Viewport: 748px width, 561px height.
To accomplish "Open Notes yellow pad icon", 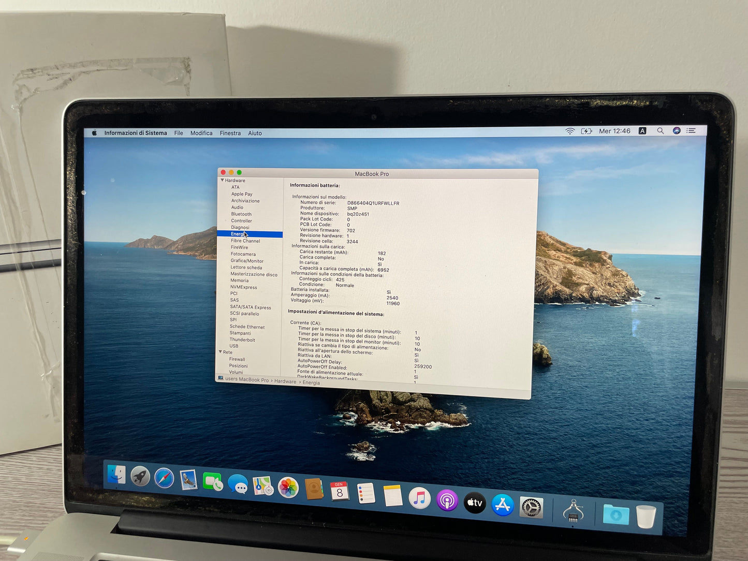I will (393, 495).
